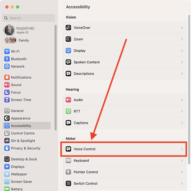191x191 pixels.
Task: Click the Spoken Content speech bubble icon
Action: tap(68, 62)
